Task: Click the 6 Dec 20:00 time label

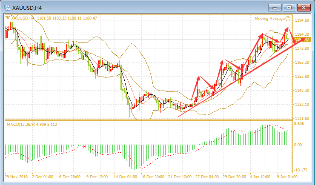Action: pos(70,177)
